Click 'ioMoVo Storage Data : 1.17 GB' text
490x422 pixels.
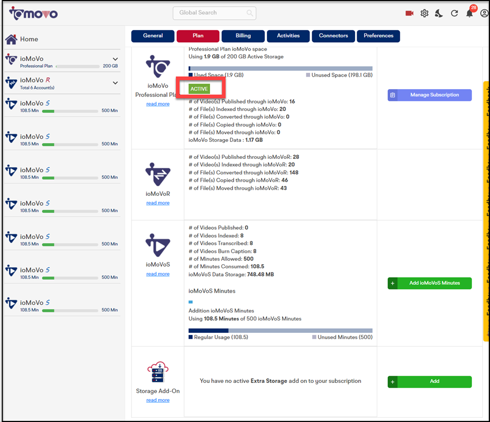(x=225, y=140)
